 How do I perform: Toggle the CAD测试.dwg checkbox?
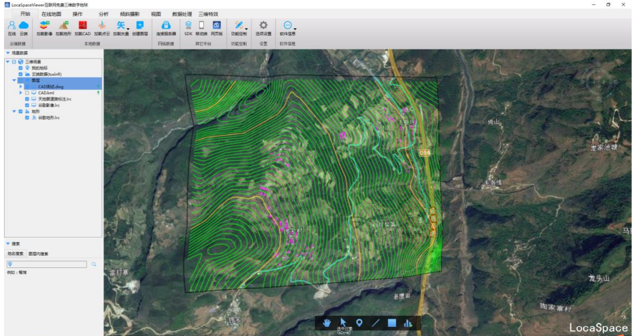(x=27, y=87)
